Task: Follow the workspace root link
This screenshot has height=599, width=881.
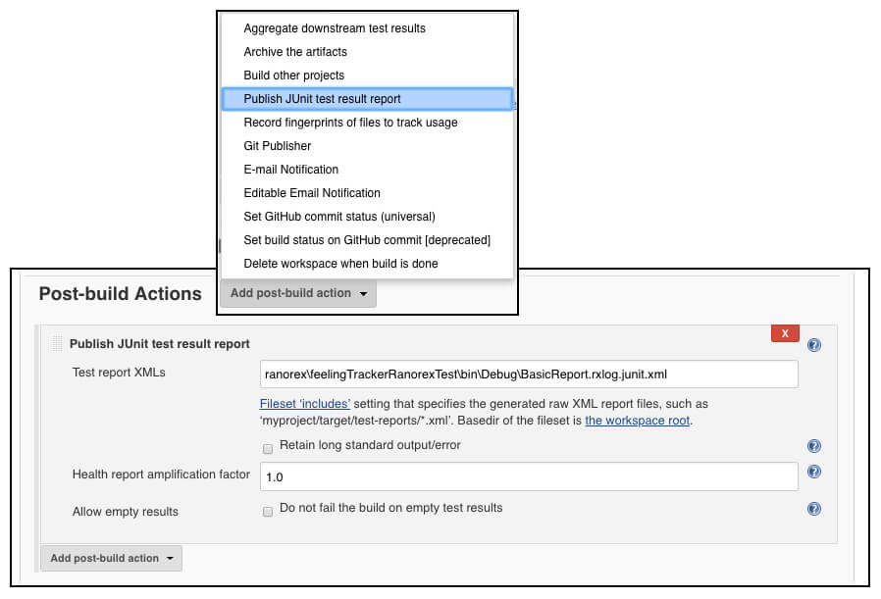Action: click(637, 421)
